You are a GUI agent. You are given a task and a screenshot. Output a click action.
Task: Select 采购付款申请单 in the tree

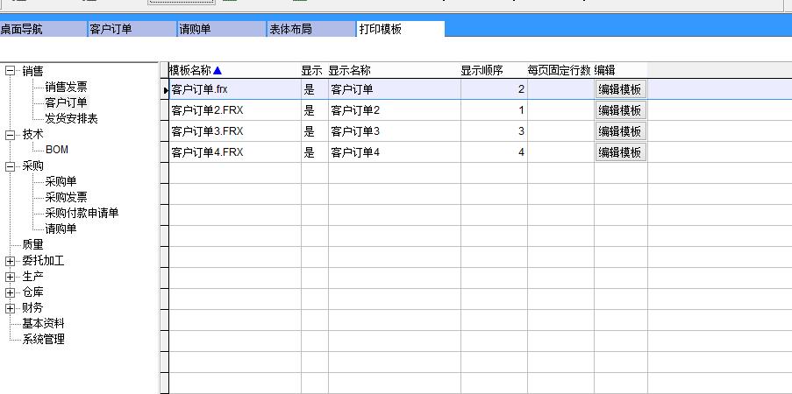coord(82,213)
